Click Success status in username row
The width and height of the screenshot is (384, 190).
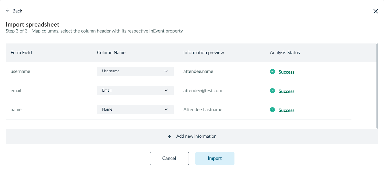[x=286, y=72]
